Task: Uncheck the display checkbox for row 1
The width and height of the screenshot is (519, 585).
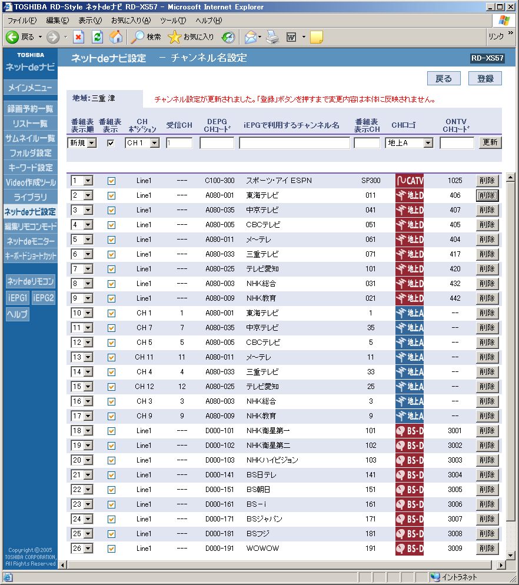Action: click(x=111, y=181)
